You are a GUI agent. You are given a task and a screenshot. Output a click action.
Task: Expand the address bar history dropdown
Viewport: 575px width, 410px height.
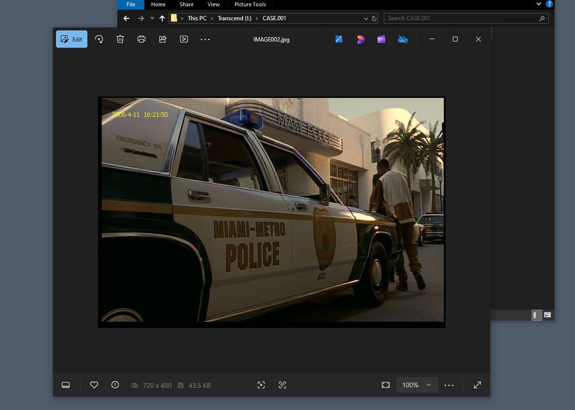(365, 18)
